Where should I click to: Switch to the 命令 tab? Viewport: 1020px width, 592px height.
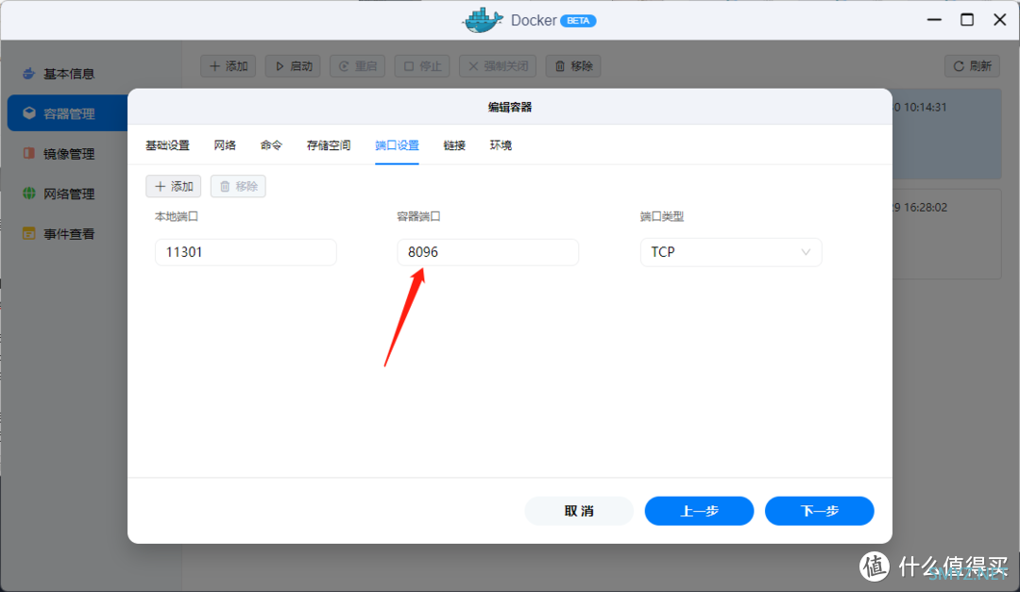pyautogui.click(x=271, y=145)
